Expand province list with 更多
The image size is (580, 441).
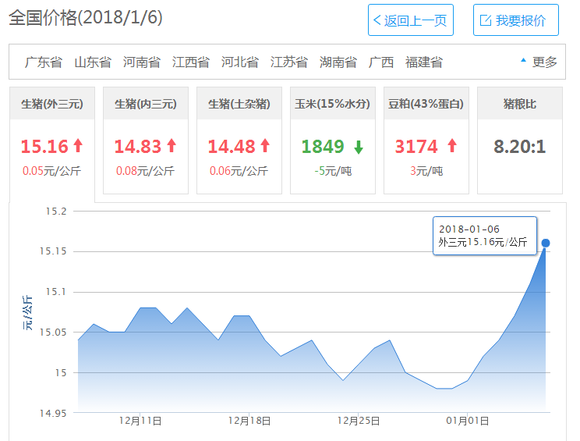pyautogui.click(x=539, y=62)
